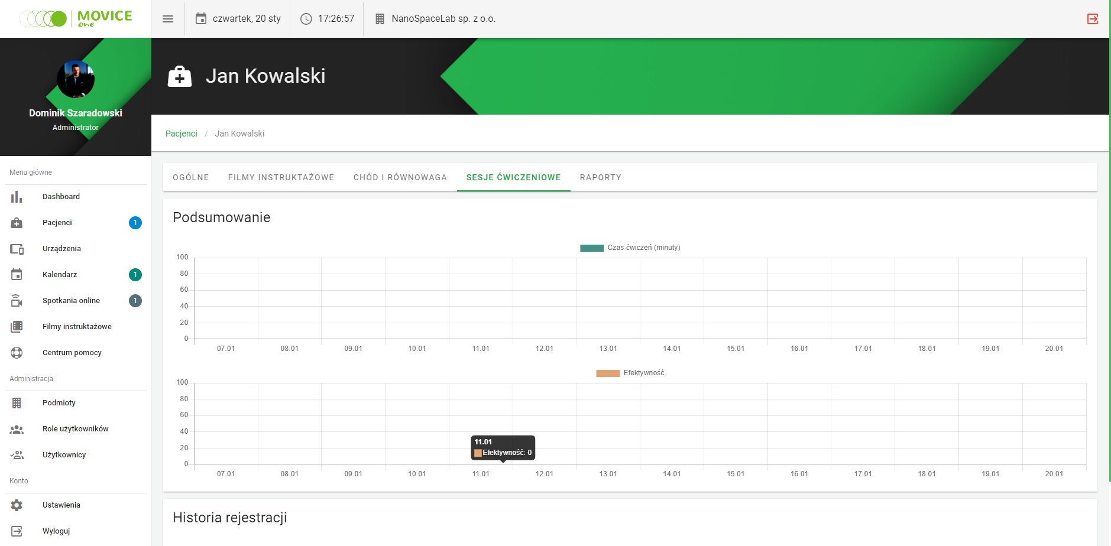This screenshot has height=546, width=1111.
Task: Click Wyloguj in the sidebar
Action: pyautogui.click(x=56, y=531)
